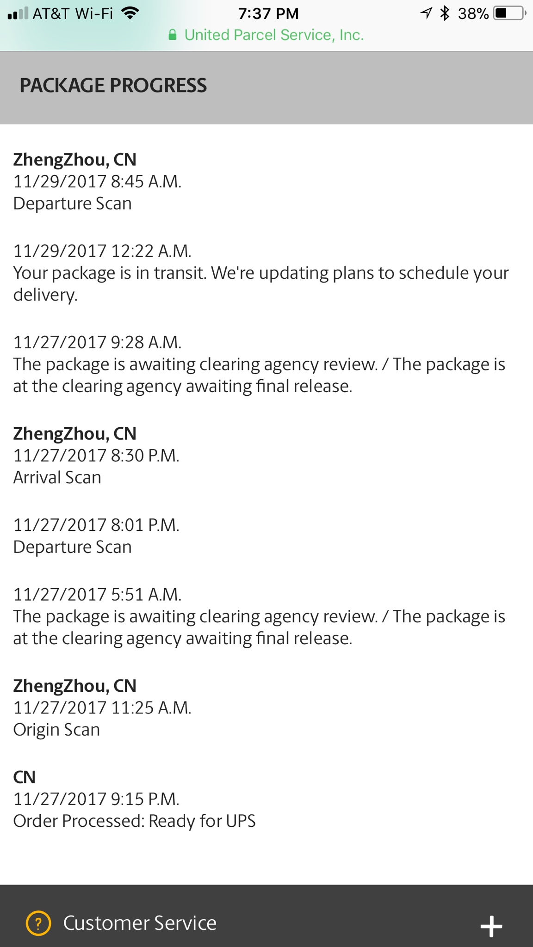Tap the Bluetooth status icon
The height and width of the screenshot is (947, 533).
click(445, 13)
